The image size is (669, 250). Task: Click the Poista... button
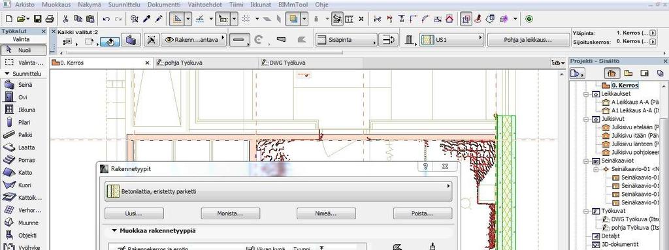423,213
